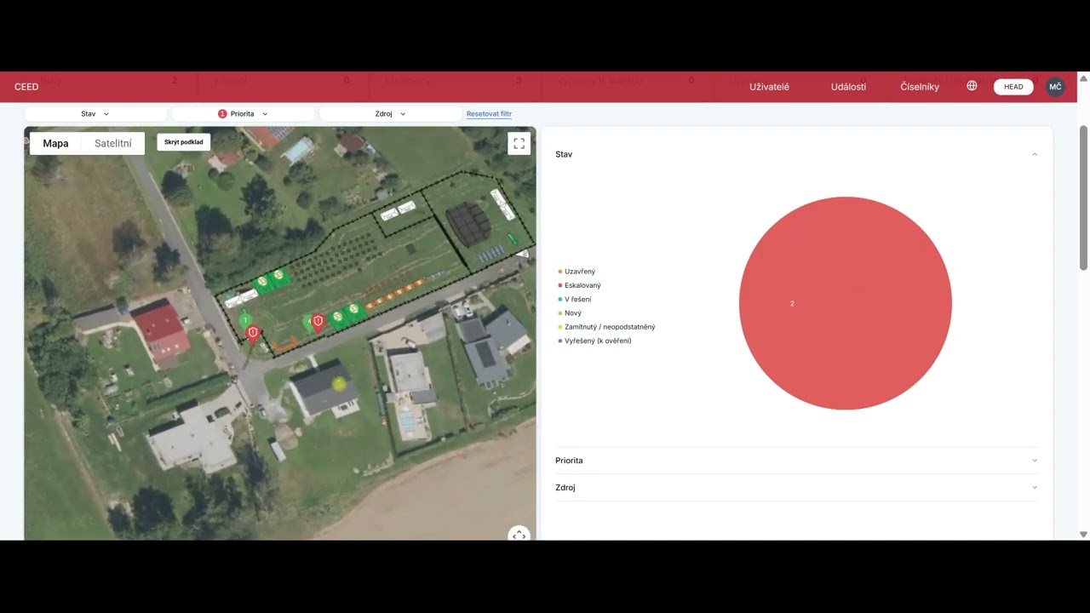Expand the Zdroj section
The width and height of the screenshot is (1090, 613).
pos(1035,488)
